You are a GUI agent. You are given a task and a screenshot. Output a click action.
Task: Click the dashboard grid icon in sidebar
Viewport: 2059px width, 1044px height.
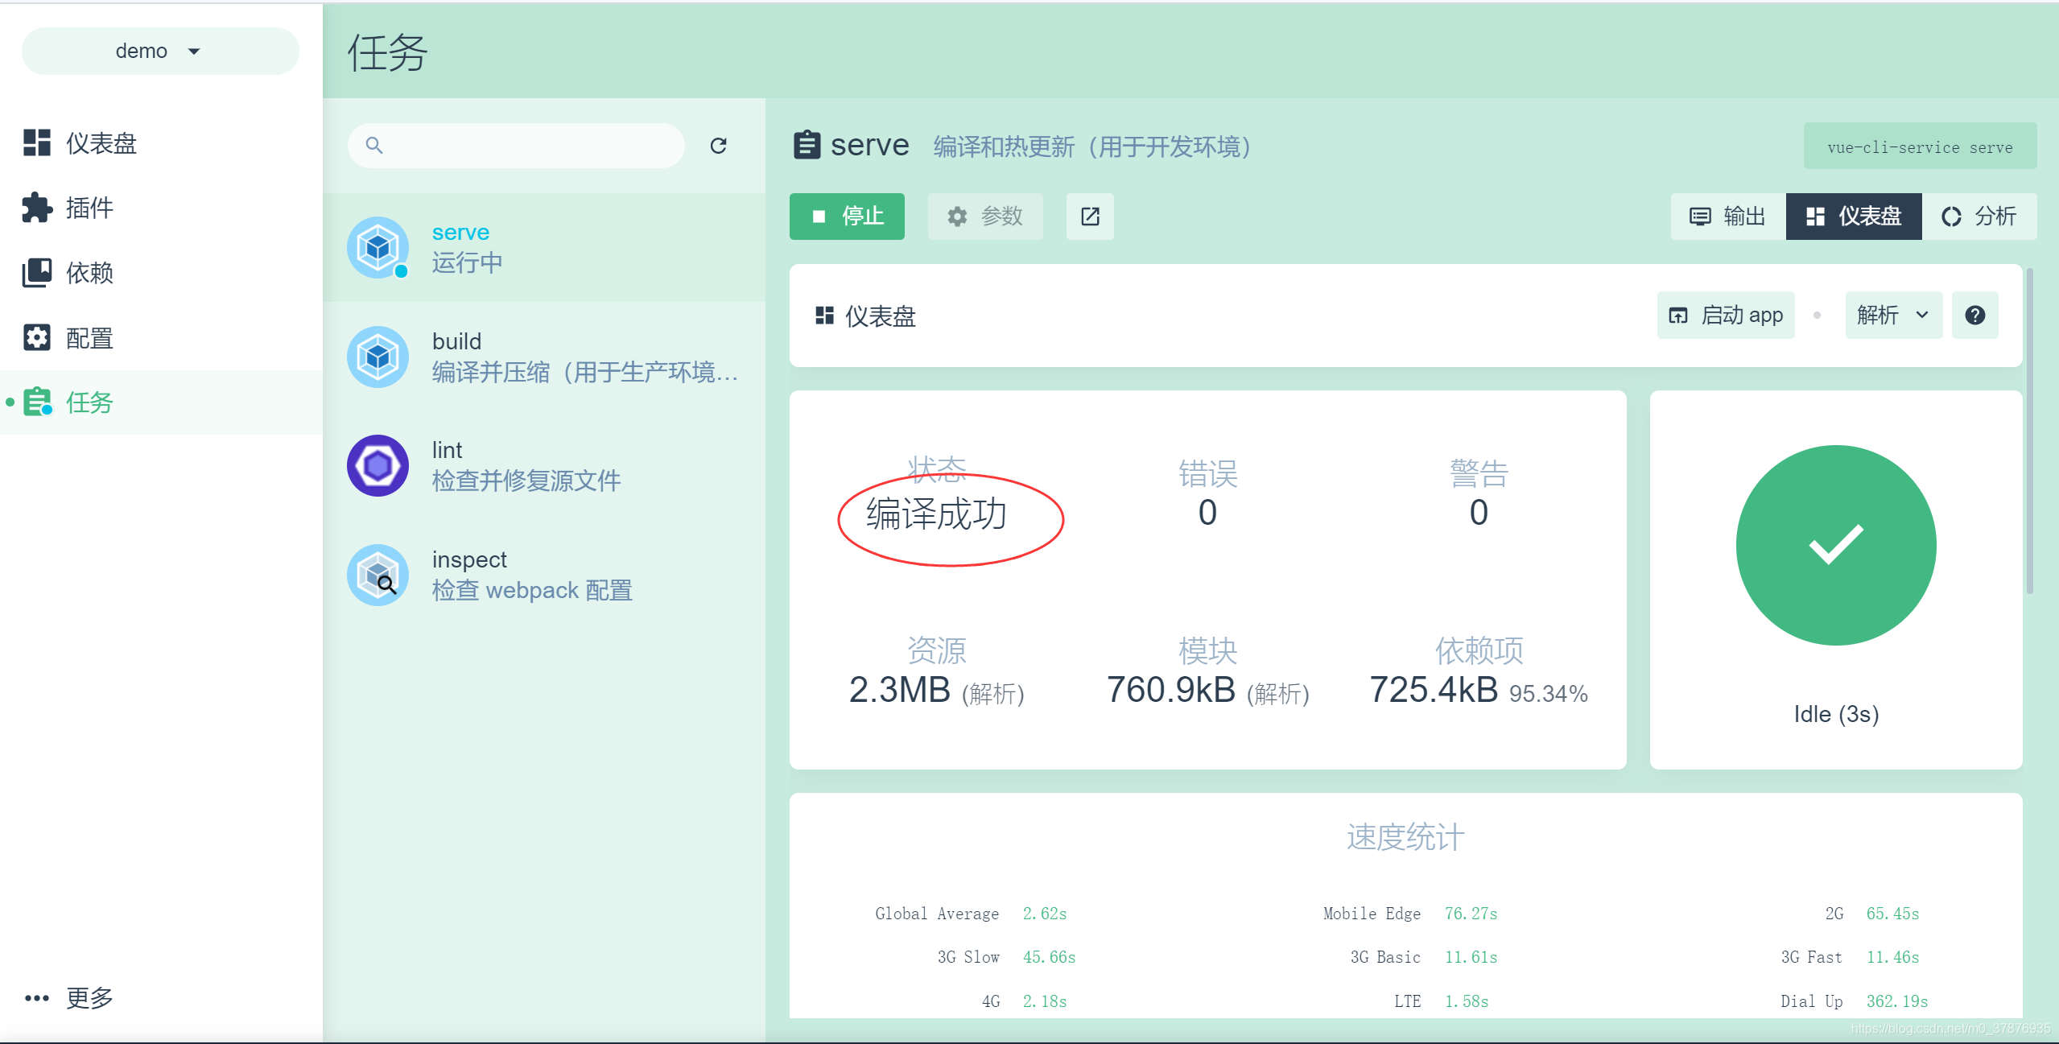coord(37,142)
